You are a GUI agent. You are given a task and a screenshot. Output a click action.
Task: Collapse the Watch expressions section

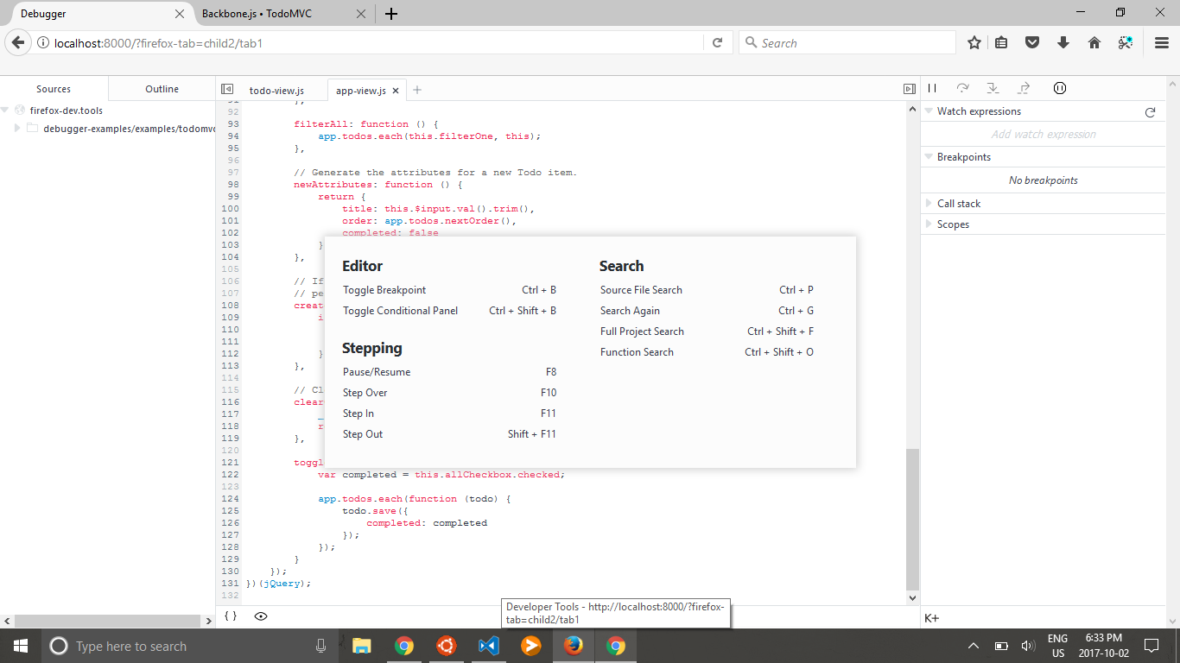[929, 111]
